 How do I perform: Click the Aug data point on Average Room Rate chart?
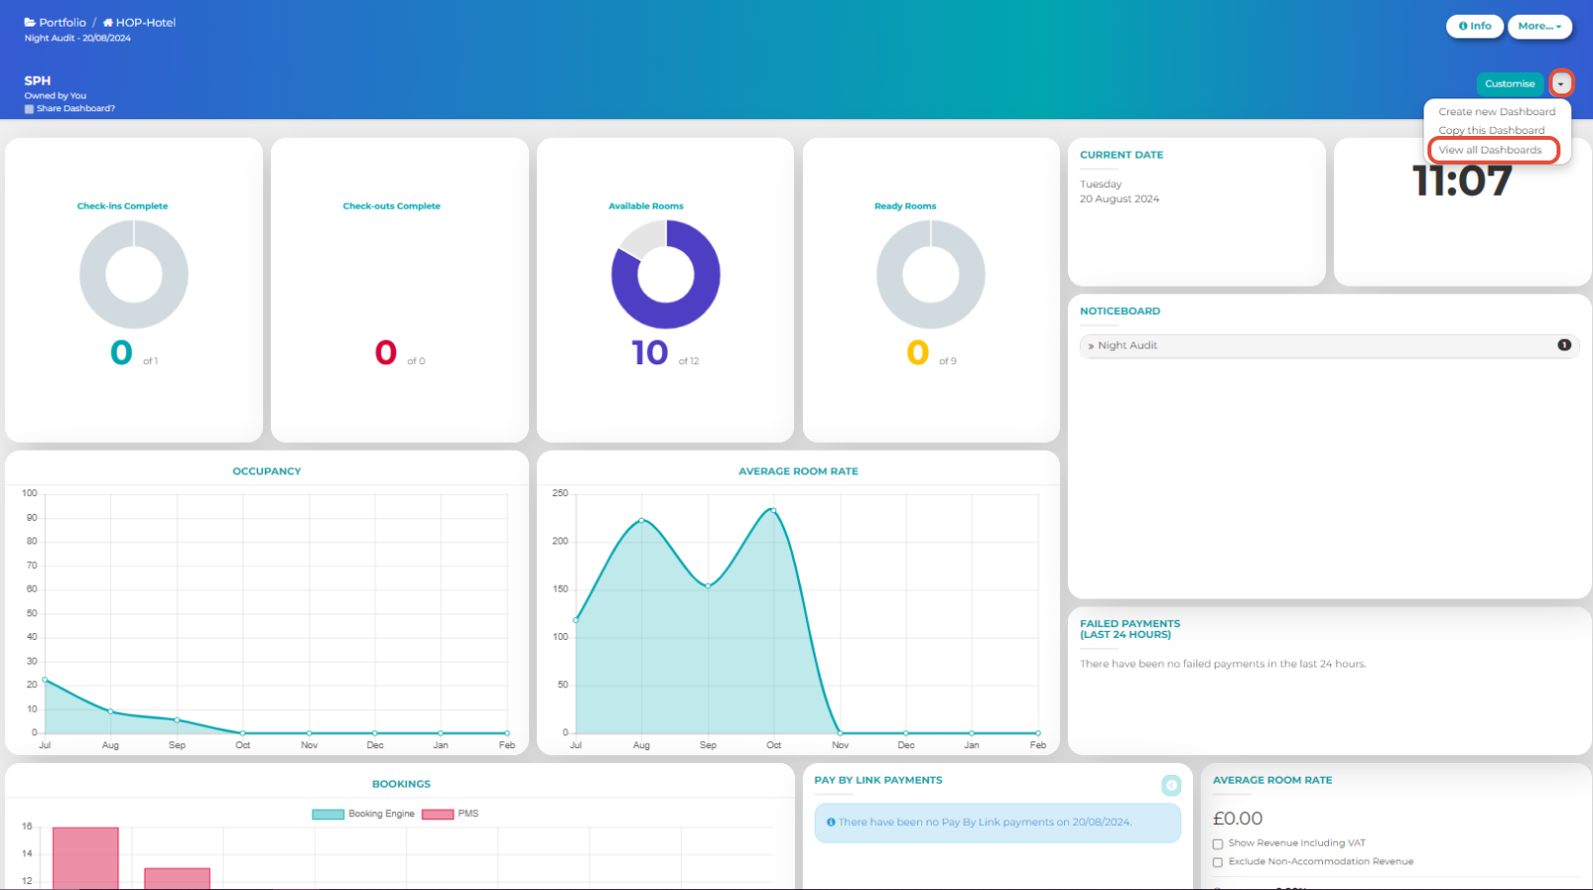pos(641,521)
